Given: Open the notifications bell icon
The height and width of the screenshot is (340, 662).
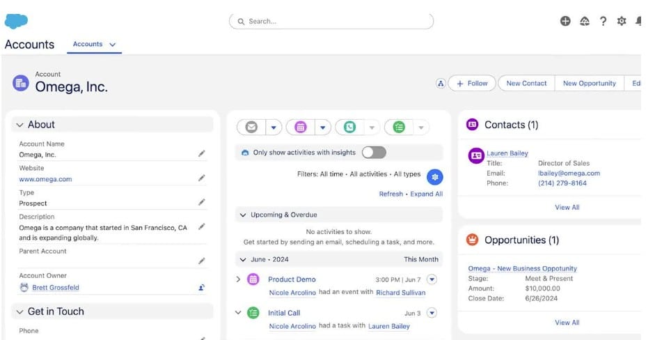Looking at the screenshot, I should coord(638,21).
